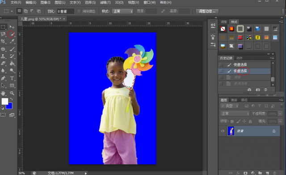Click the 调整边缘 button
This screenshot has width=286, height=175.
[x=207, y=11]
